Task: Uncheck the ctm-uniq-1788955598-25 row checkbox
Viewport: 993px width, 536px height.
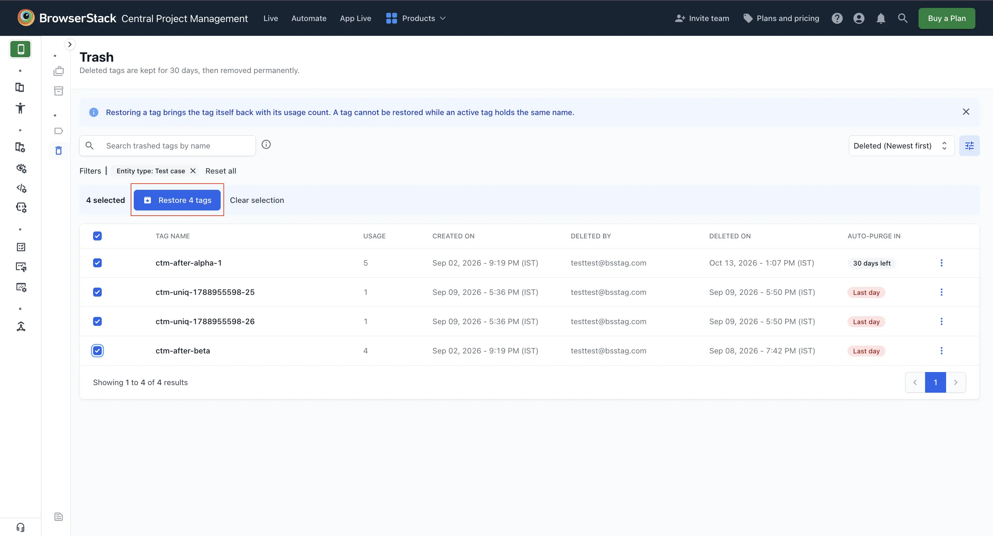Action: point(98,292)
